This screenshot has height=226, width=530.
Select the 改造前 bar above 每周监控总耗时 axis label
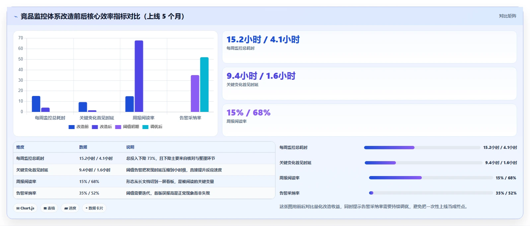(36, 104)
